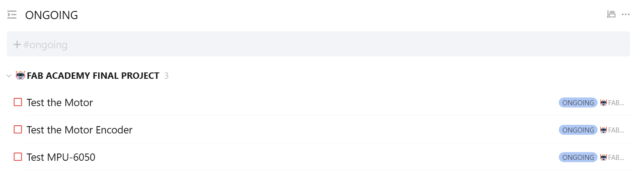Viewport: 641px width, 184px height.
Task: Collapse the FAB ACADEMY FINAL PROJECT section
Action: click(x=9, y=76)
